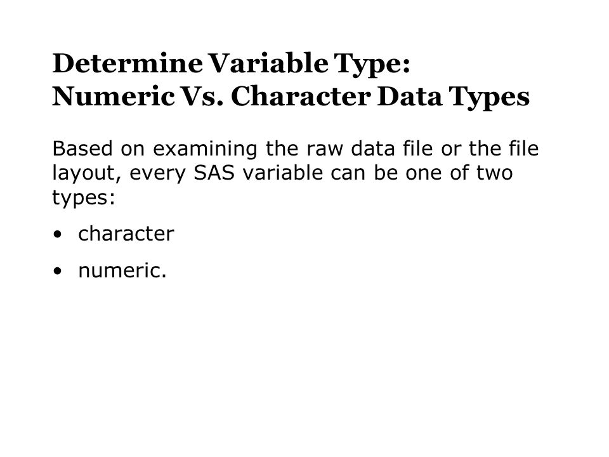
Task: Select the "types:" text before the bullets
Action: point(84,199)
